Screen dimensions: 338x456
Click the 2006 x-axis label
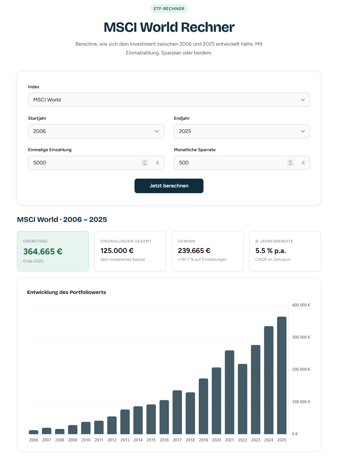tap(33, 440)
